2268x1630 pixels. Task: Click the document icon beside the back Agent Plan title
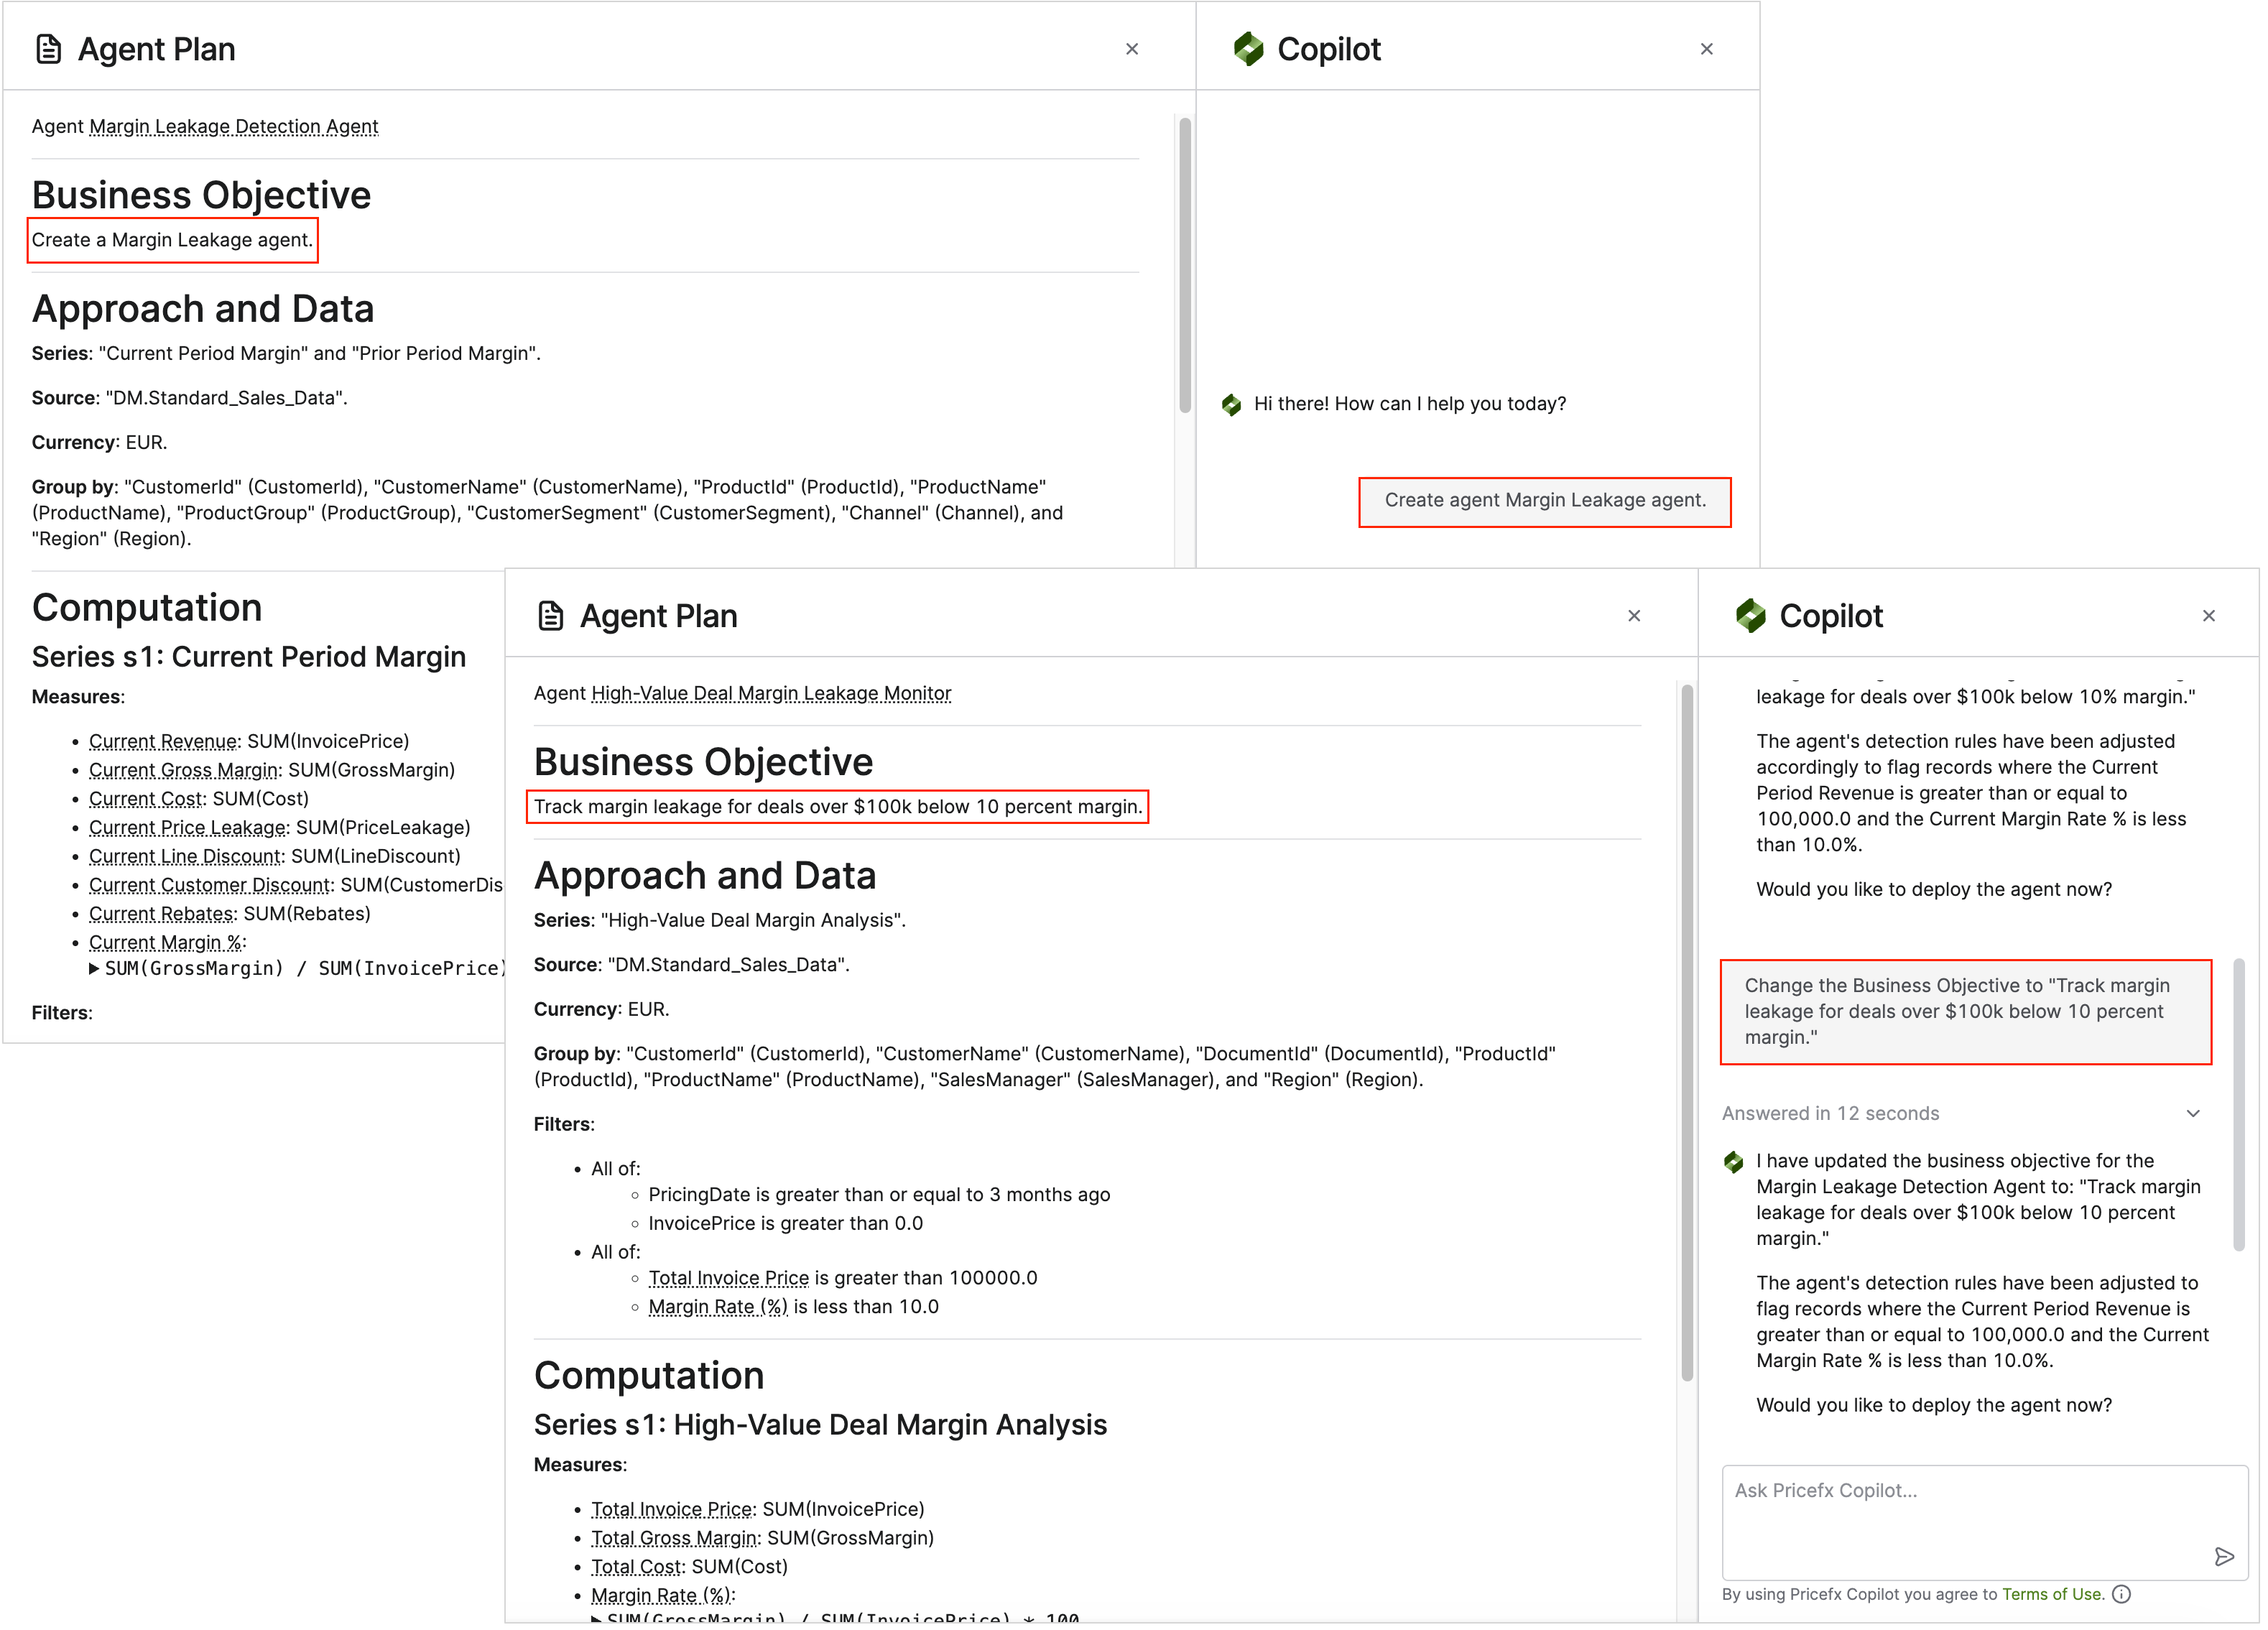tap(48, 49)
